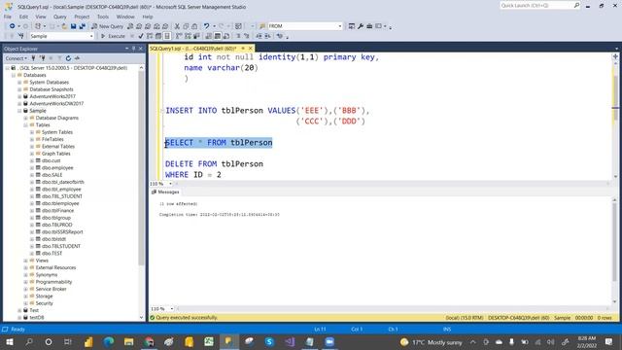This screenshot has width=622, height=350.
Task: Open Visual Studio from taskbar
Action: [x=290, y=341]
